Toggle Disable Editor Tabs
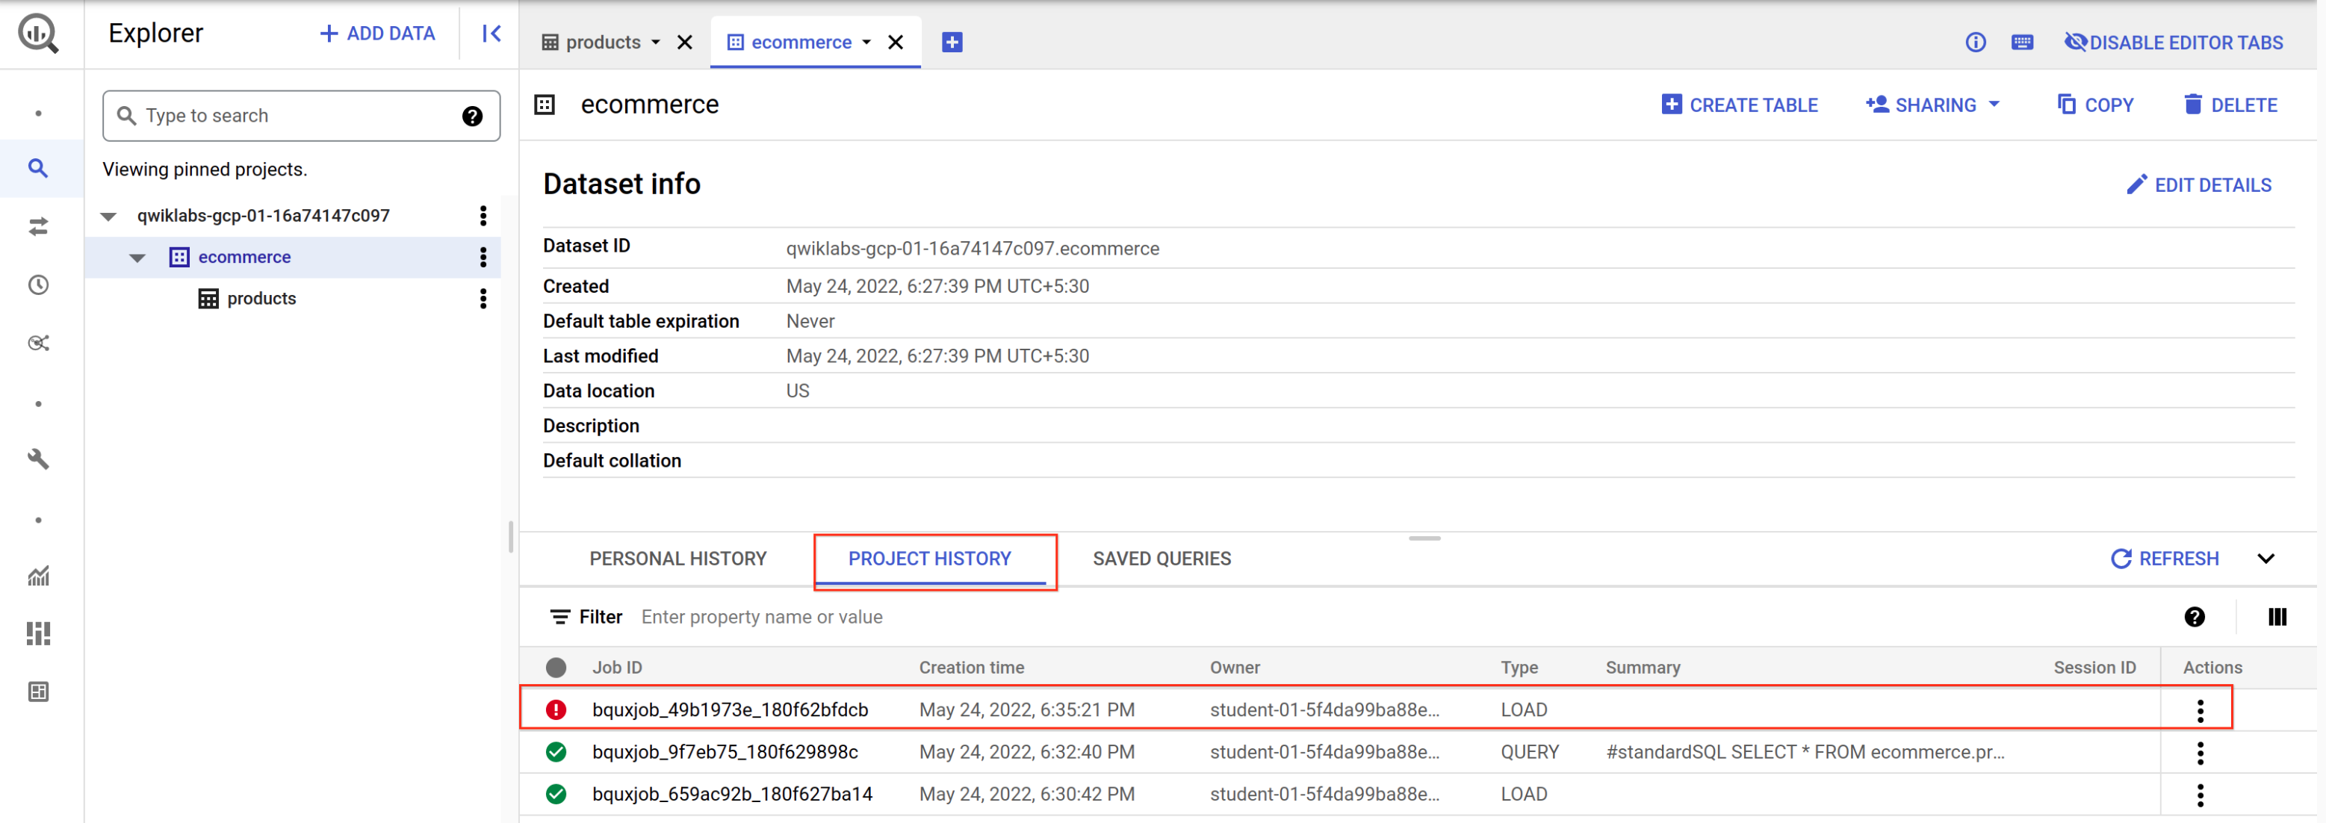Image resolution: width=2326 pixels, height=823 pixels. 2174,42
